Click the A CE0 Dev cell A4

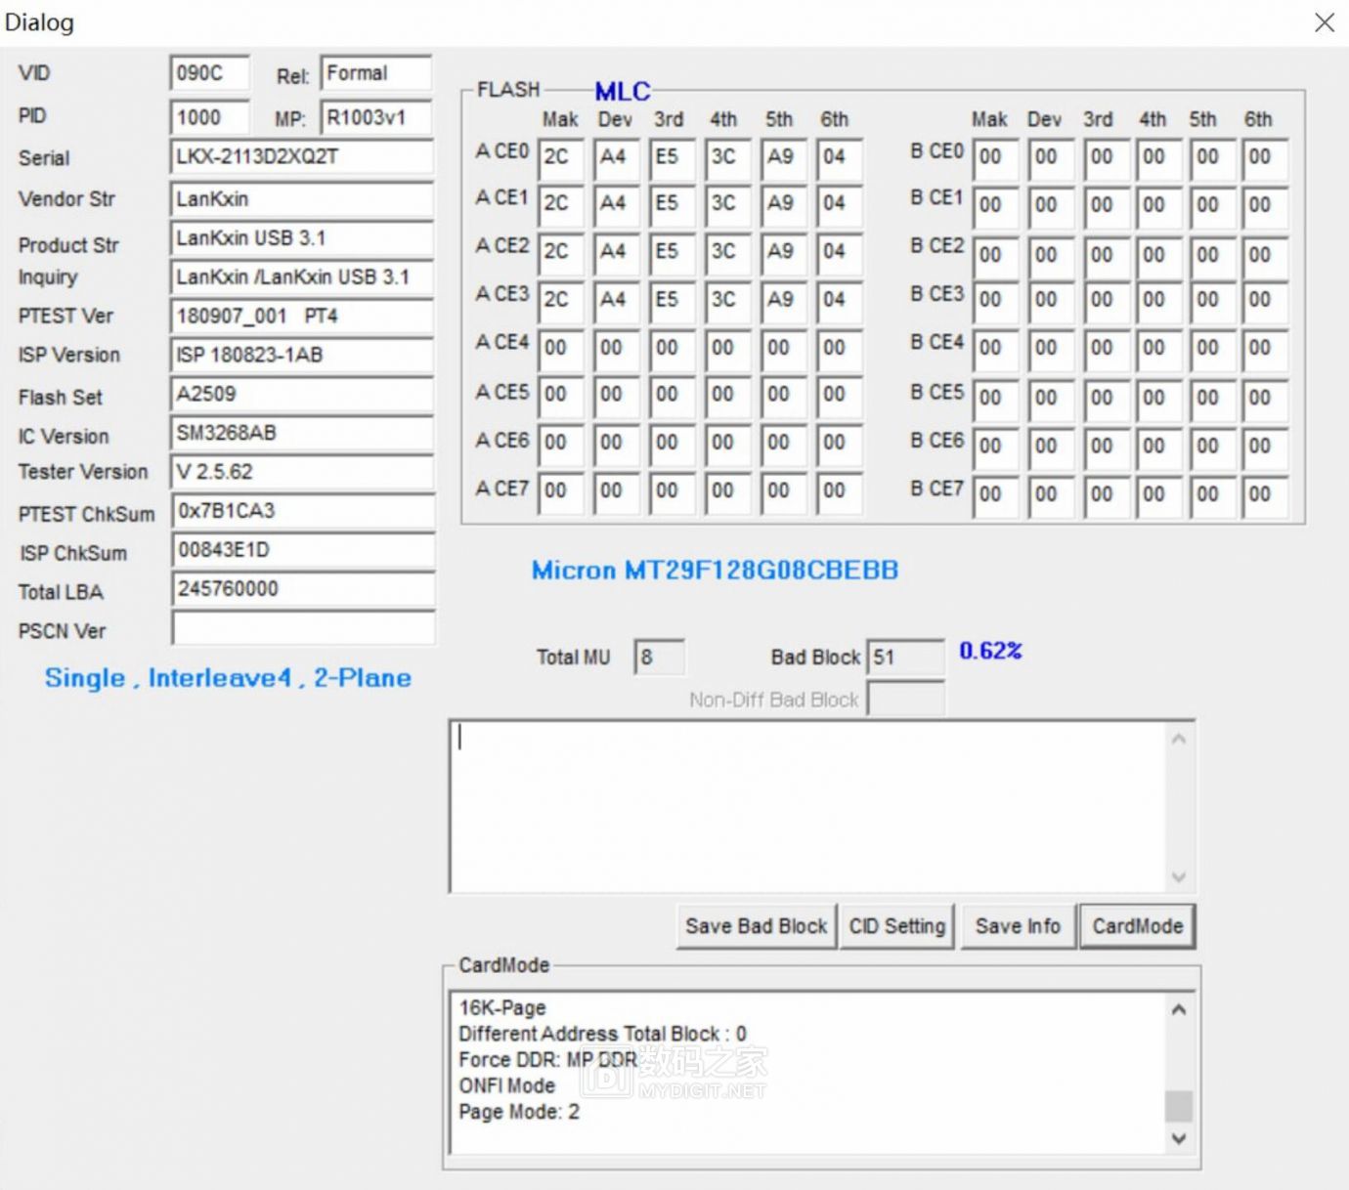click(x=617, y=158)
